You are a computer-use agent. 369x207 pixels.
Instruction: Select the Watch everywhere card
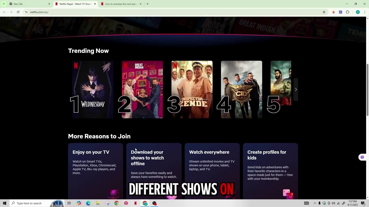[x=212, y=171]
